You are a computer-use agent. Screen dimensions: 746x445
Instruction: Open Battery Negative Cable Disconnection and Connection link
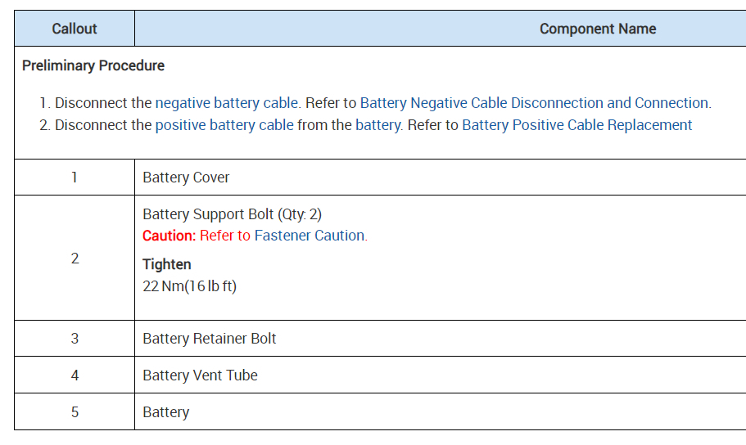[535, 103]
